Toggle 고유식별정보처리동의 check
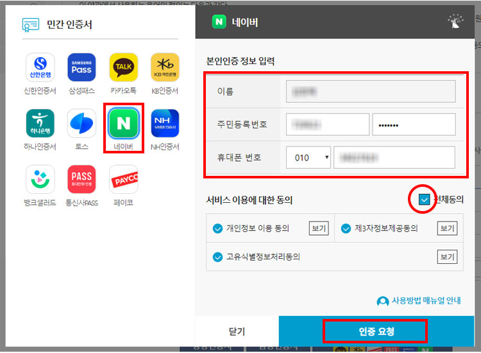This screenshot has height=353, width=481. click(x=217, y=257)
